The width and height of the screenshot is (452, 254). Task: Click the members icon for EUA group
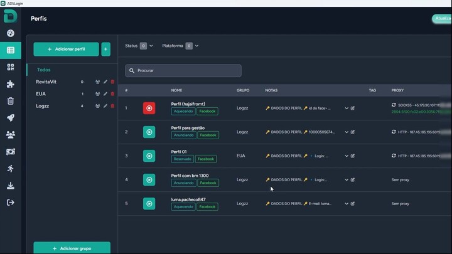pos(98,94)
